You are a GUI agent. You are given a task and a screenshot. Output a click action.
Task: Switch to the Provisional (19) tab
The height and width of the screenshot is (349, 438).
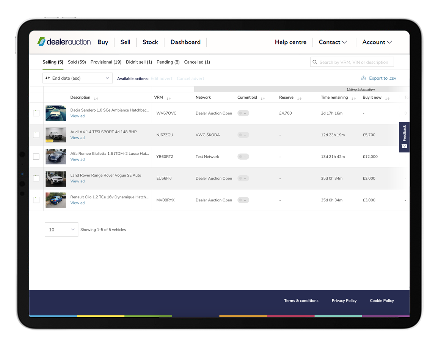(x=106, y=62)
